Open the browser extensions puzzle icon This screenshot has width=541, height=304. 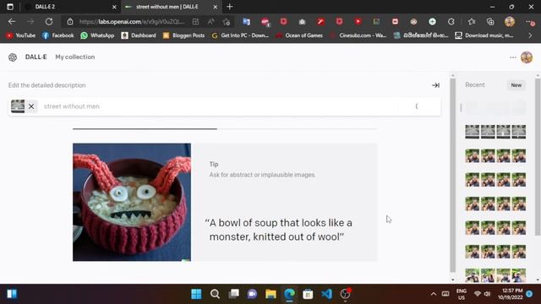(451, 22)
